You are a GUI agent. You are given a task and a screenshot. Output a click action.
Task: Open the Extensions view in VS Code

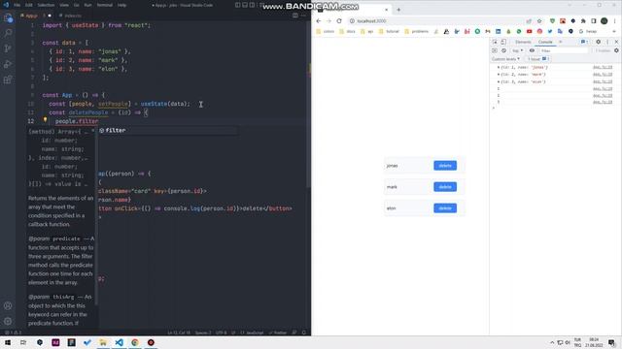coord(8,79)
